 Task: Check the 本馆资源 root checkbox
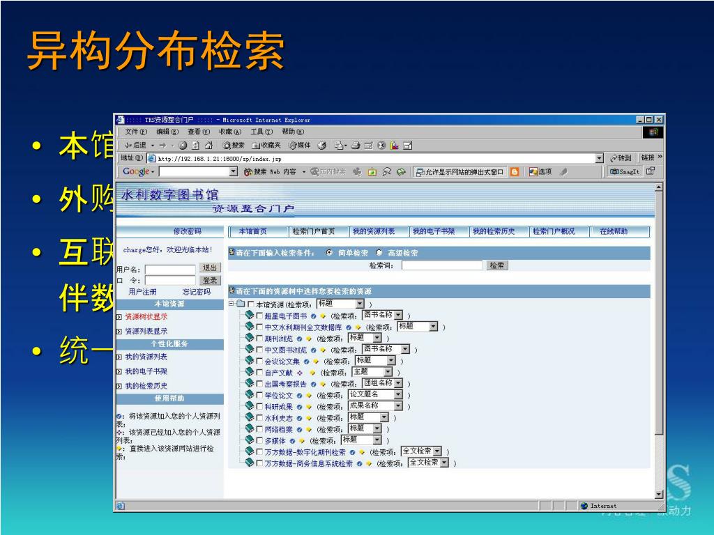coord(251,304)
